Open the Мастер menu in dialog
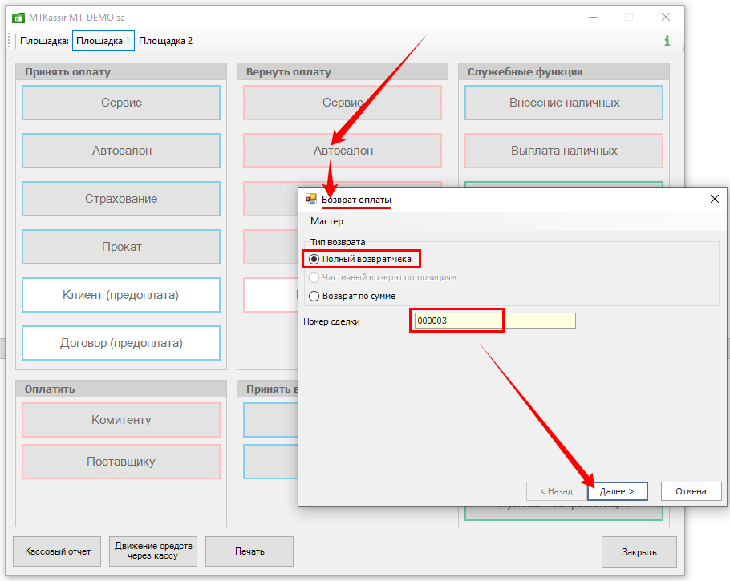Viewport: 730px width, 581px height. pyautogui.click(x=326, y=221)
